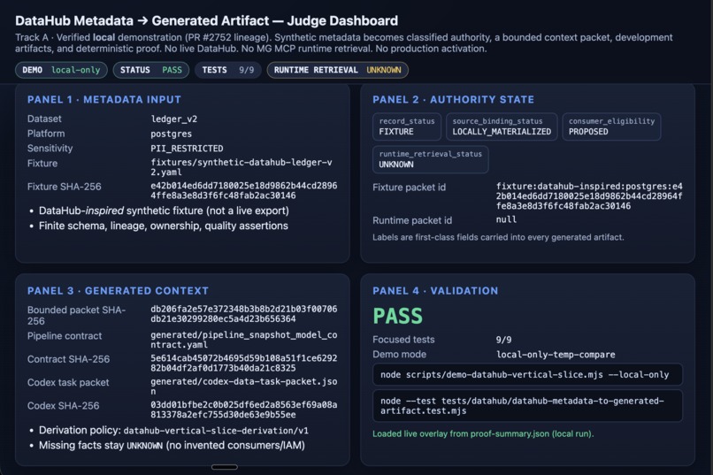Click the Fixture packet id value

tap(589, 195)
